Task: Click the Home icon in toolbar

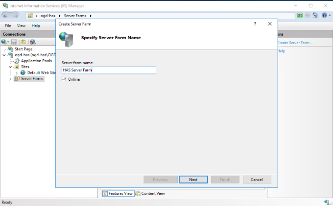Action: click(x=315, y=15)
